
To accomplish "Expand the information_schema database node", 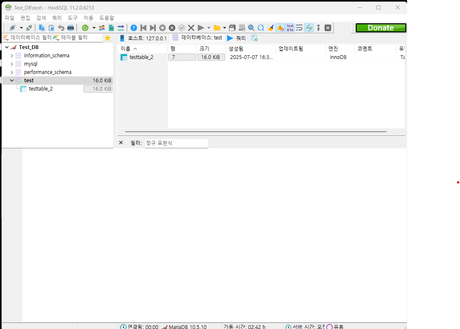I will tap(12, 55).
